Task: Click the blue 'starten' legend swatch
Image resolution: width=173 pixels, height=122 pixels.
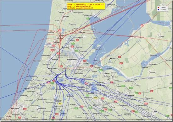Action: (159, 10)
